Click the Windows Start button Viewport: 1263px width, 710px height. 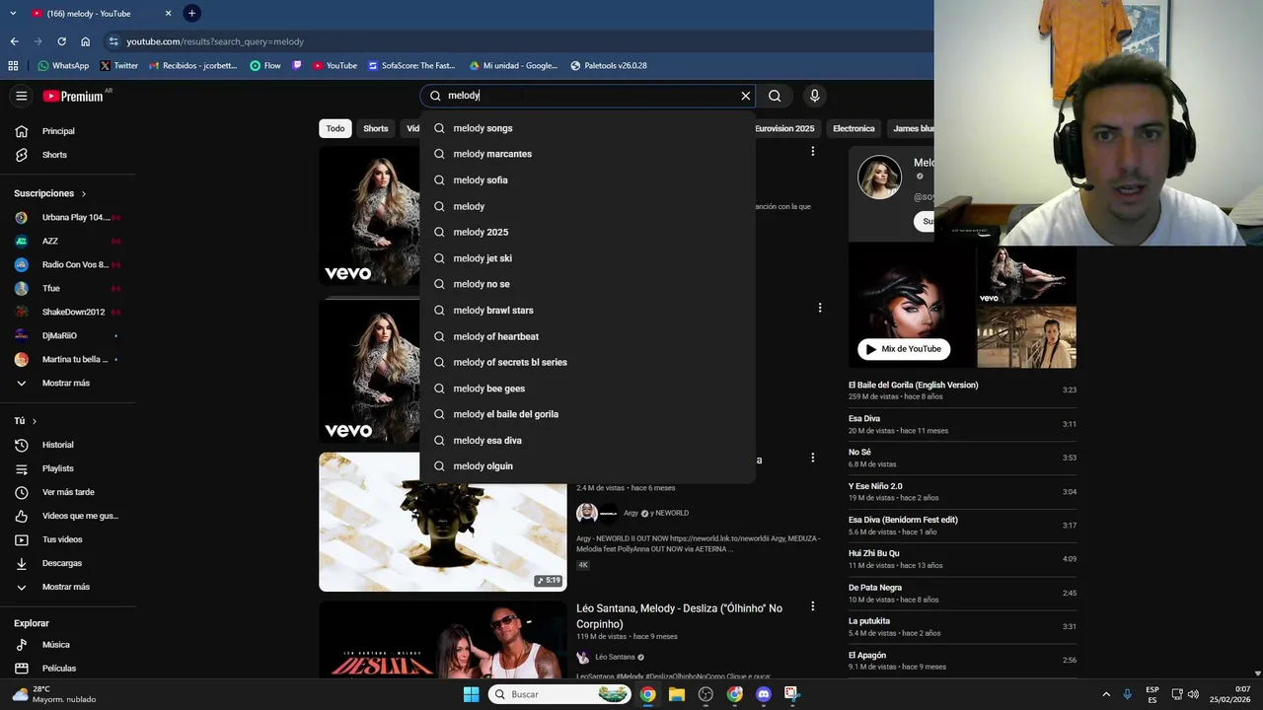[x=472, y=694]
